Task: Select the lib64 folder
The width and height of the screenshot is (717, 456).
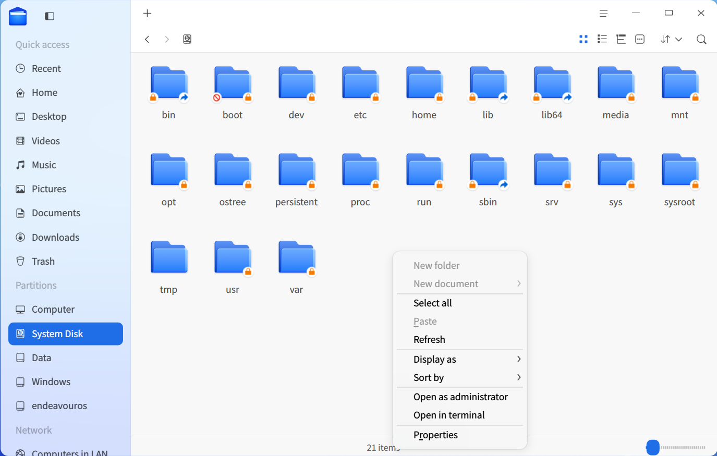Action: (x=552, y=93)
